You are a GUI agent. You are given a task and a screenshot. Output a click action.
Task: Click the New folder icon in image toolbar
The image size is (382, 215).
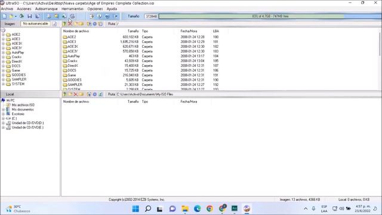coord(76,24)
